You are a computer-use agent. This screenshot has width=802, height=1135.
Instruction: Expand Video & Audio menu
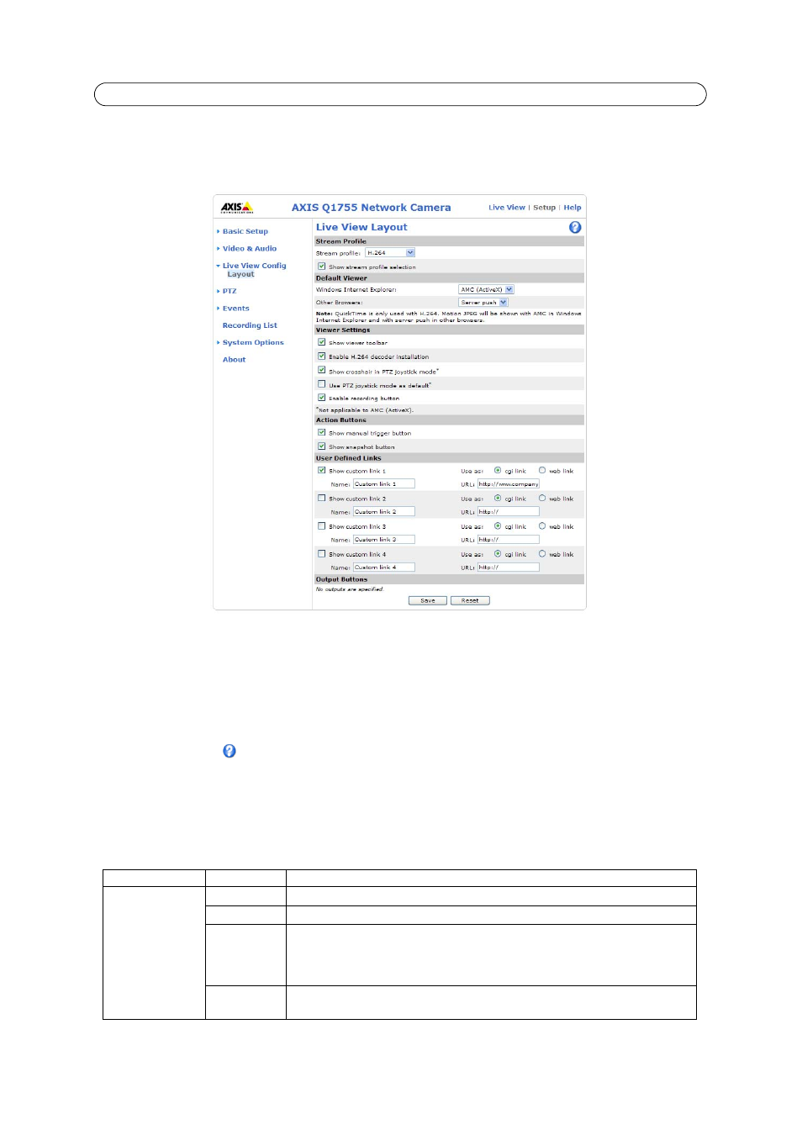point(249,248)
